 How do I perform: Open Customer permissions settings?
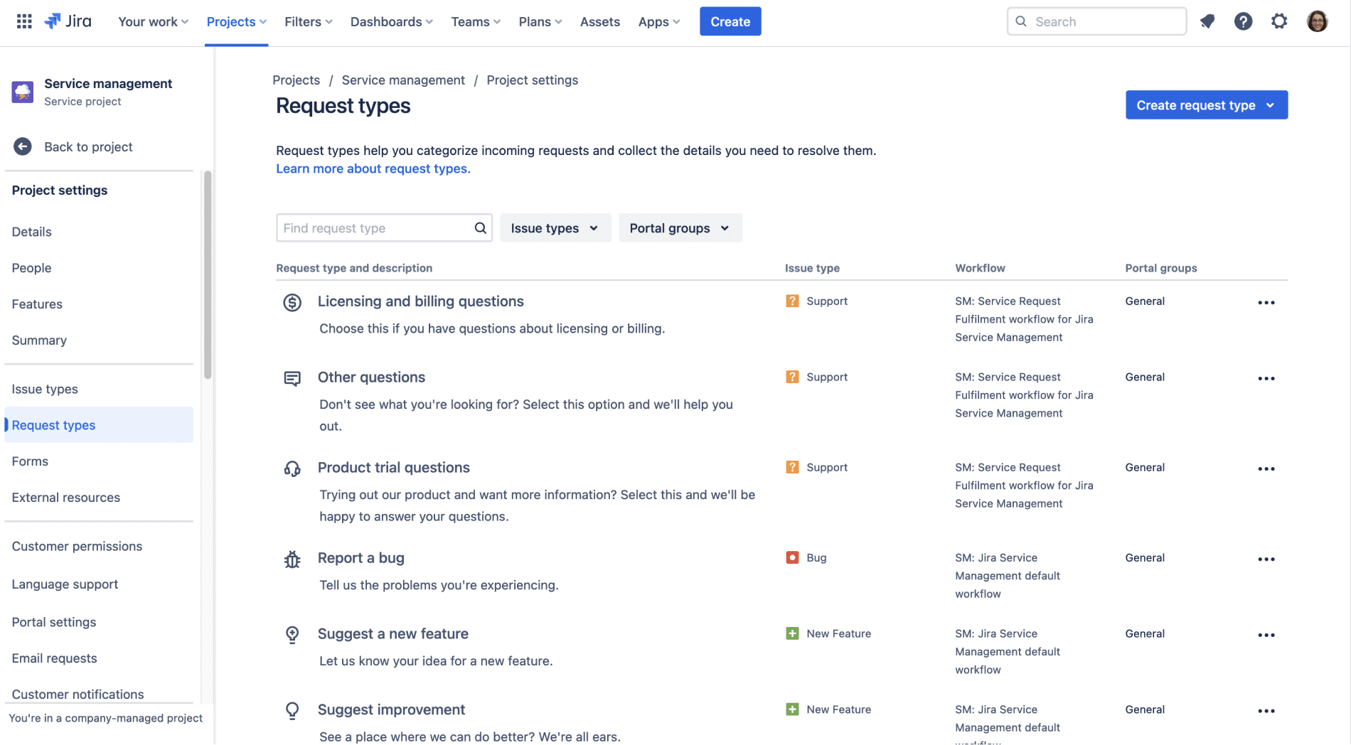click(77, 547)
